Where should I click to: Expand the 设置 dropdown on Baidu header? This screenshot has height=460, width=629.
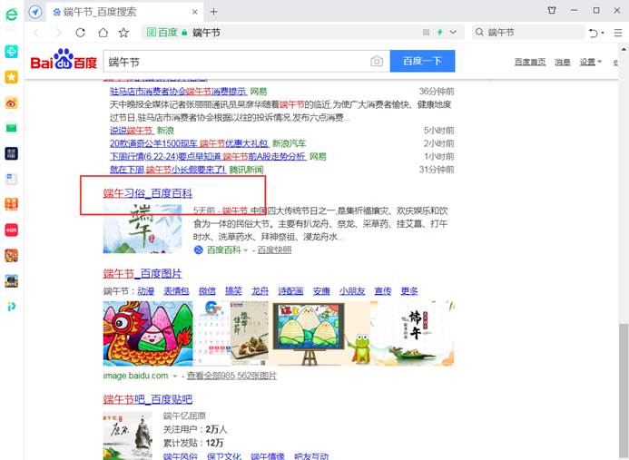tap(591, 62)
